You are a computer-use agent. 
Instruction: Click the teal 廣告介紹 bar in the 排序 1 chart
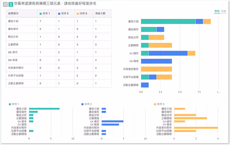[x=44, y=109]
